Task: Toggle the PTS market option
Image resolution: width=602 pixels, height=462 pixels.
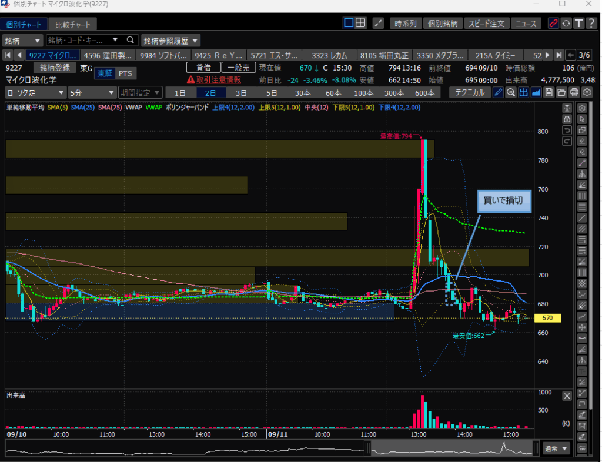Action: 125,73
